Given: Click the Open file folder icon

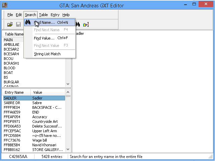Looking at the screenshot, I should (x=10, y=24).
